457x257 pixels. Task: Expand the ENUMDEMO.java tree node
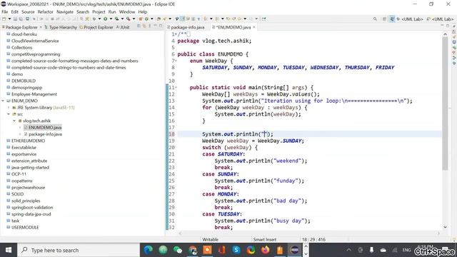pos(20,127)
